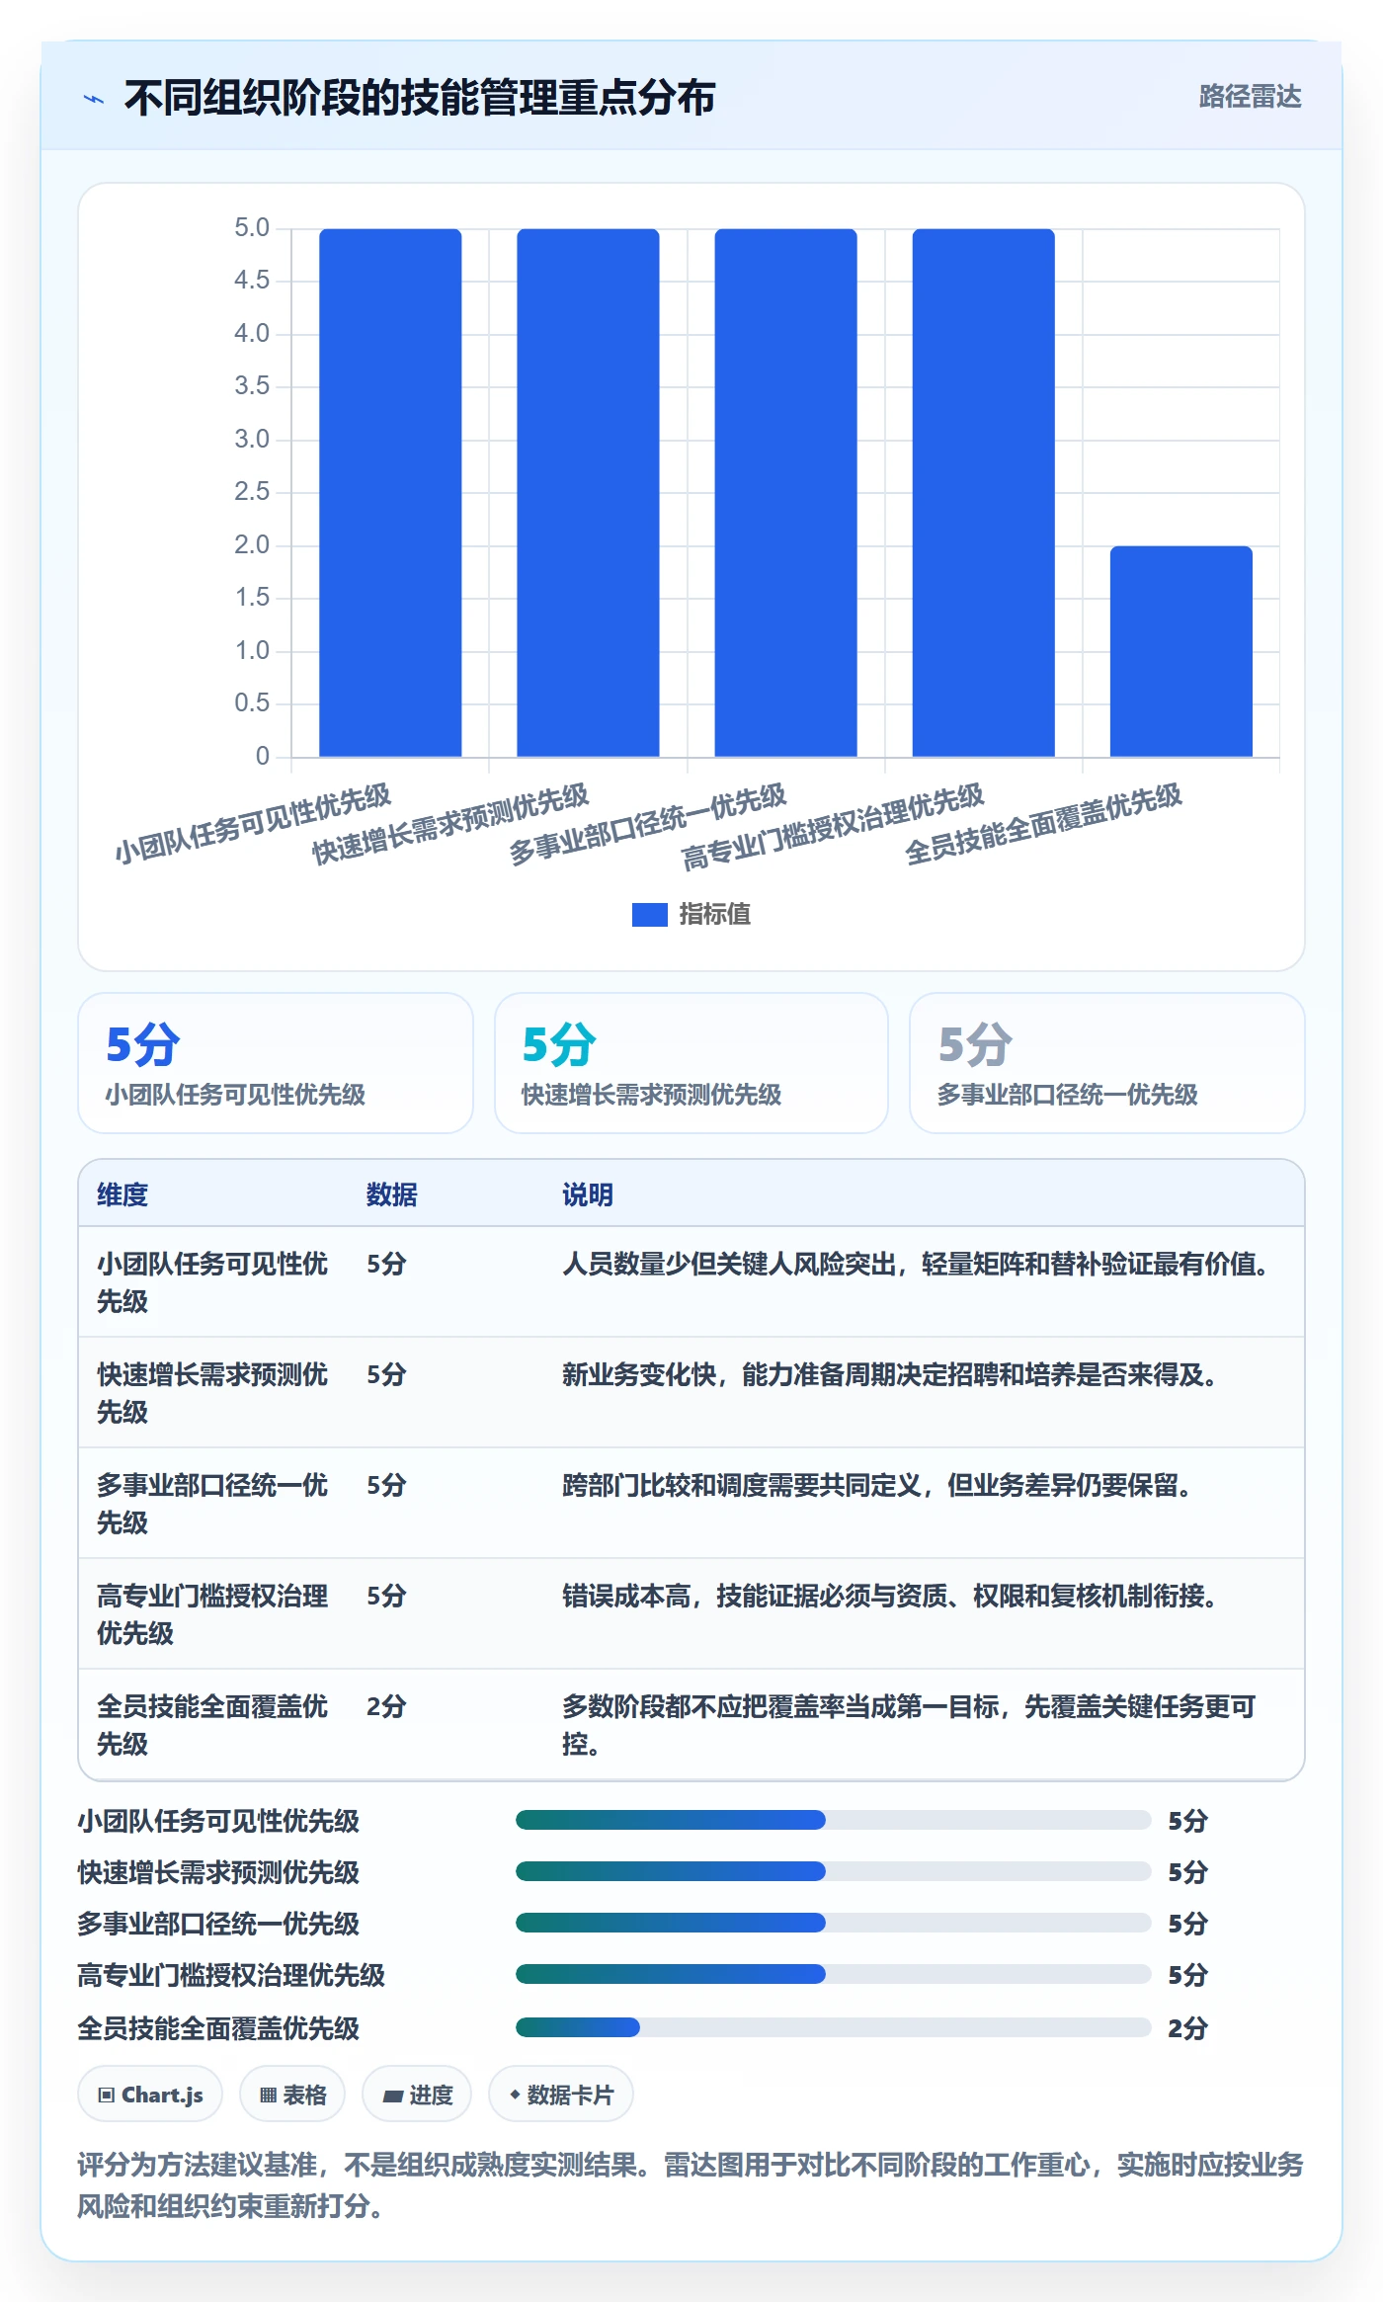
Task: Select table cell 全员技能全面覆盖优先级
Action: pos(213,1725)
